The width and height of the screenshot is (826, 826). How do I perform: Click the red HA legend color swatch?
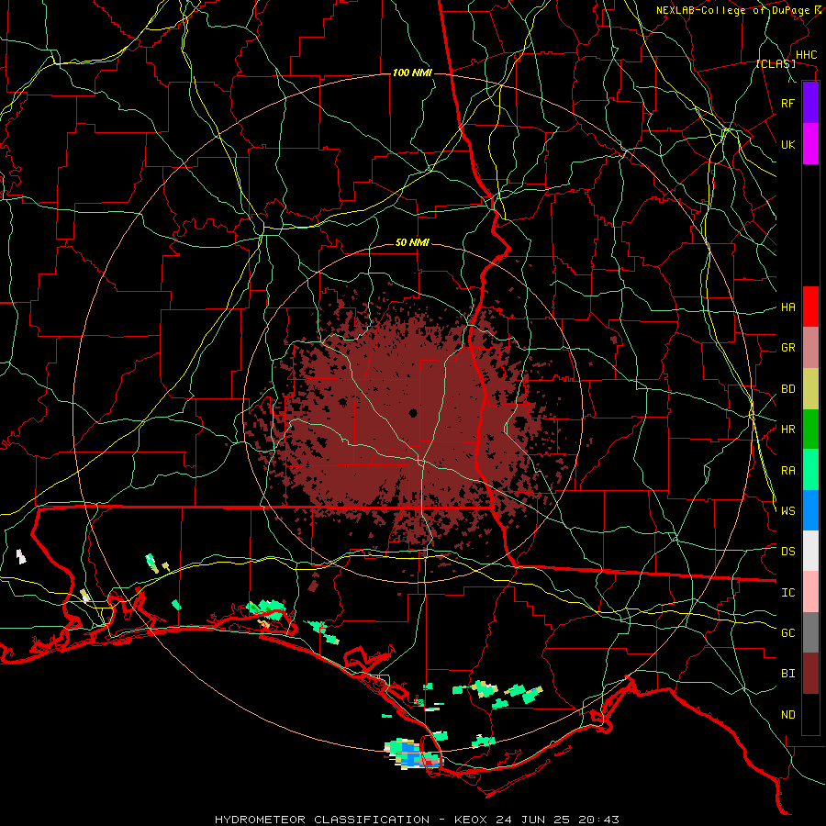[x=810, y=307]
